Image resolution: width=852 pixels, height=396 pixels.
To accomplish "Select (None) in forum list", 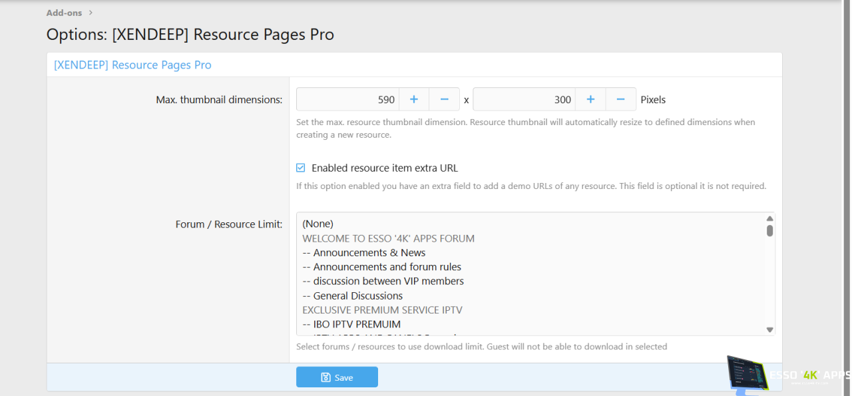I will [318, 224].
